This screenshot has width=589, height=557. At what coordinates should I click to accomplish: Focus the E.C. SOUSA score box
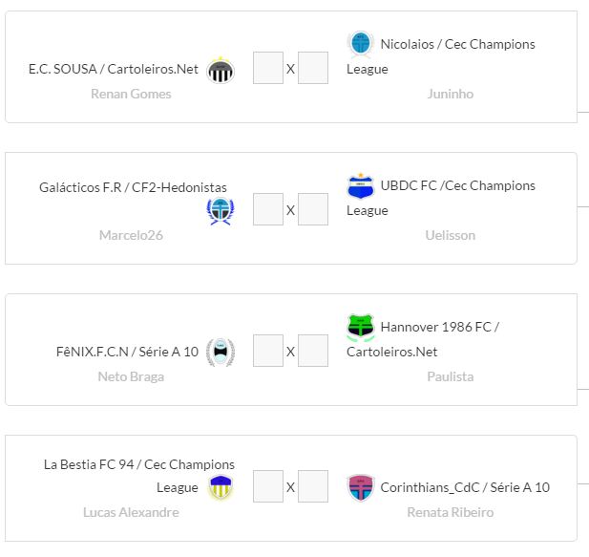[x=268, y=69]
